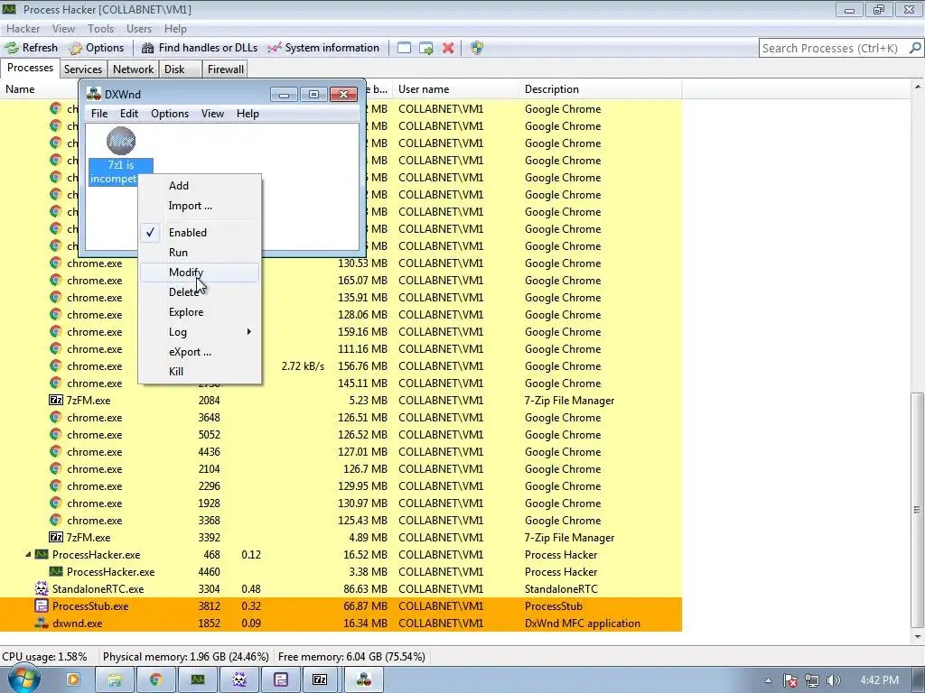This screenshot has height=693, width=925.
Task: Switch to the Firewall tab
Action: [225, 69]
